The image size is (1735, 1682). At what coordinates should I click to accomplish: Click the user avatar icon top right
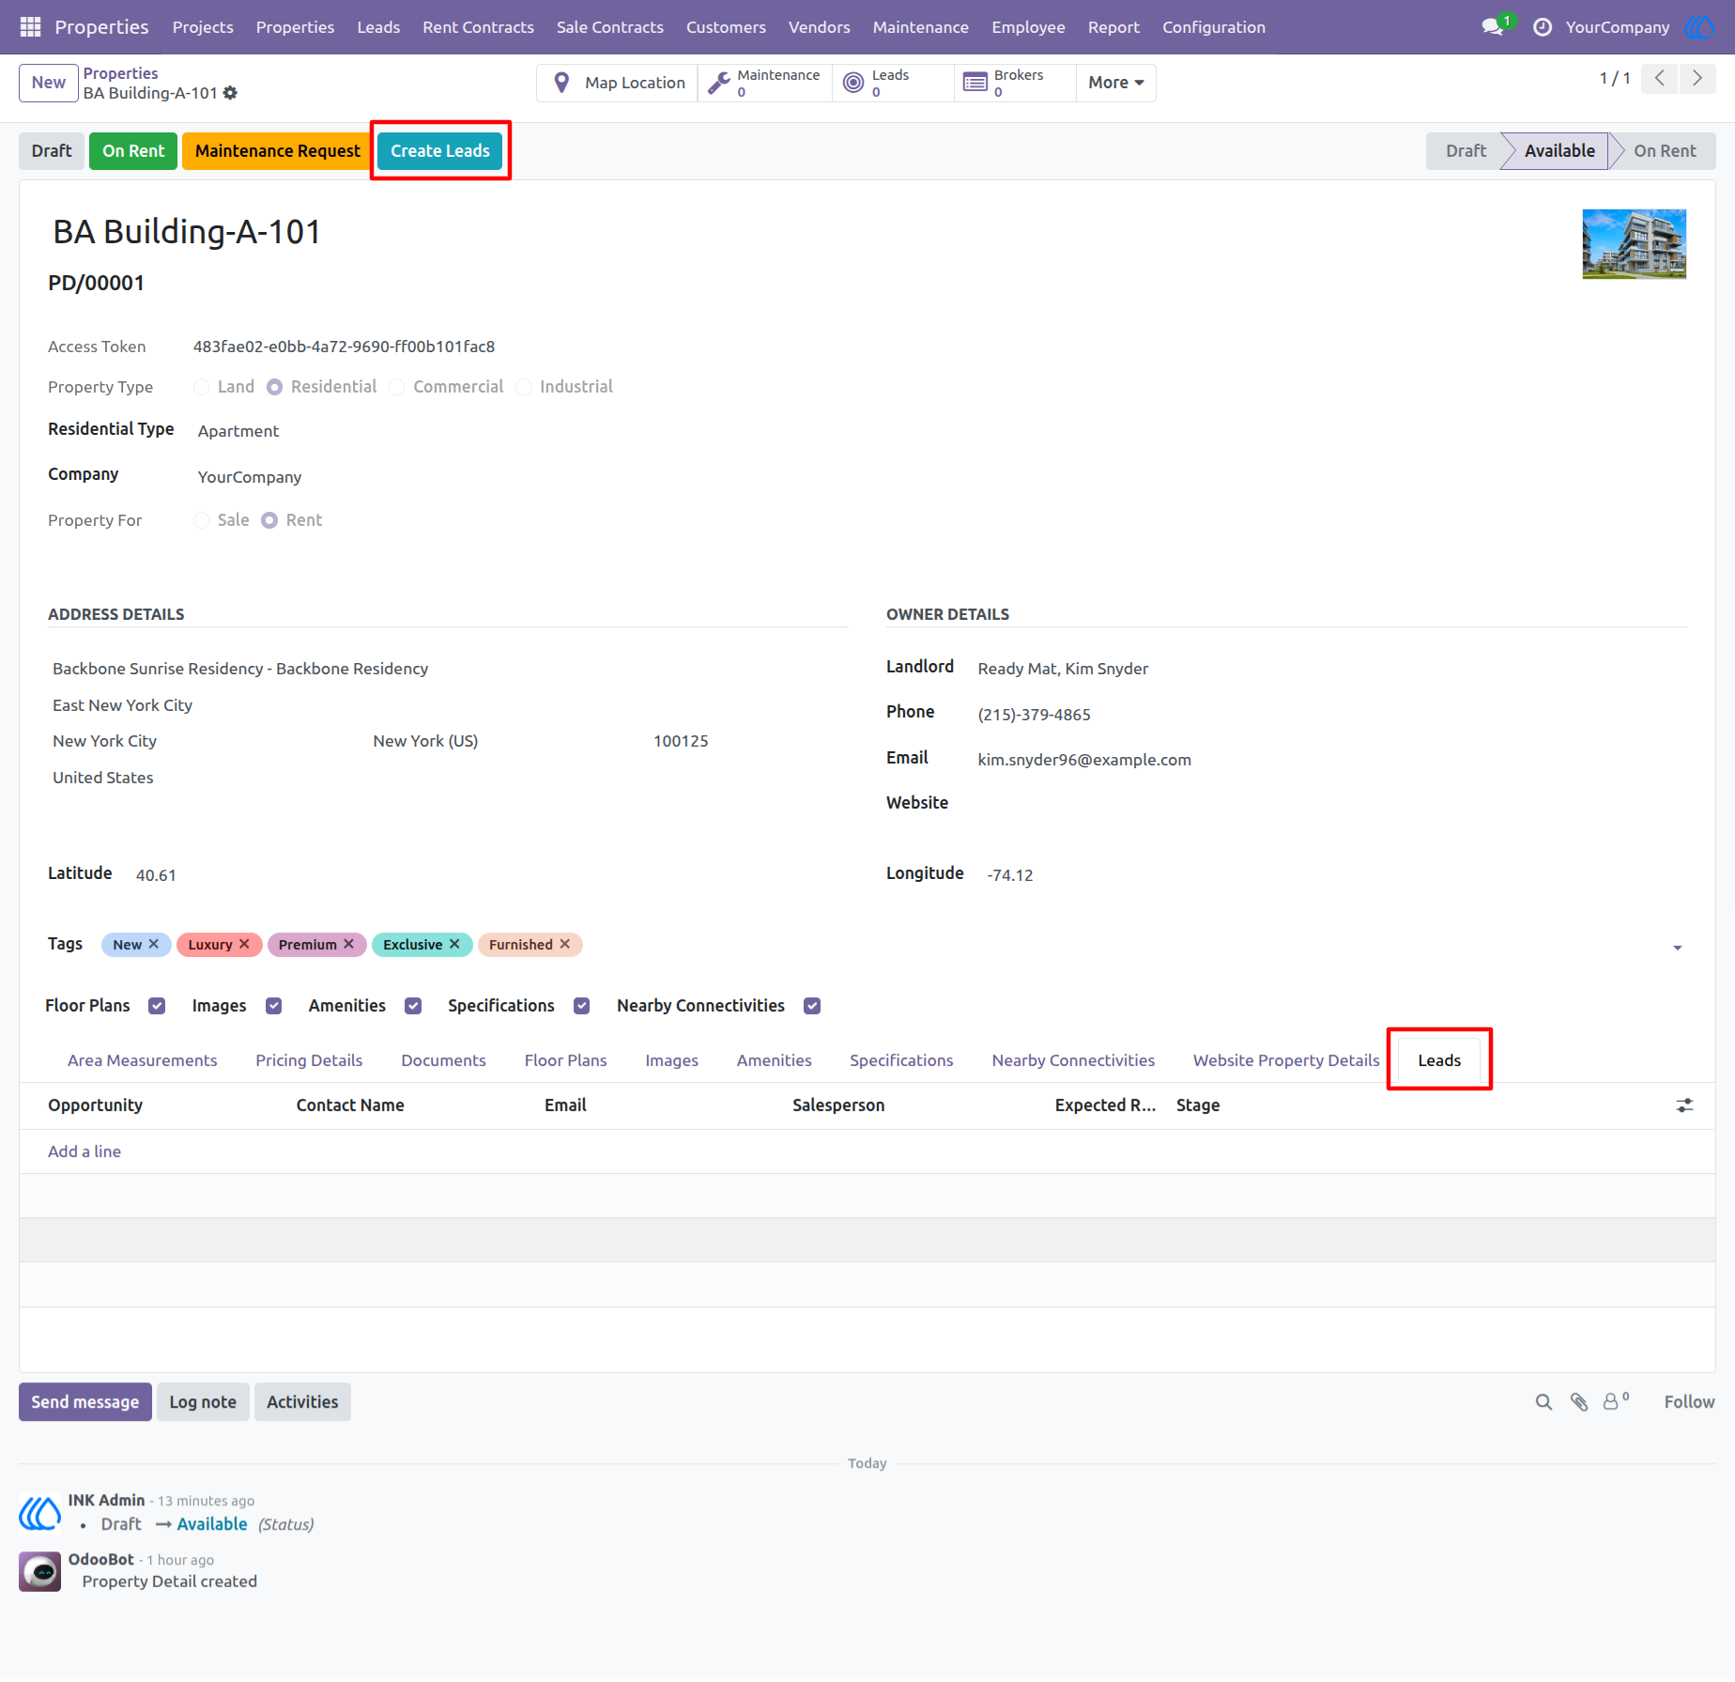click(1701, 27)
